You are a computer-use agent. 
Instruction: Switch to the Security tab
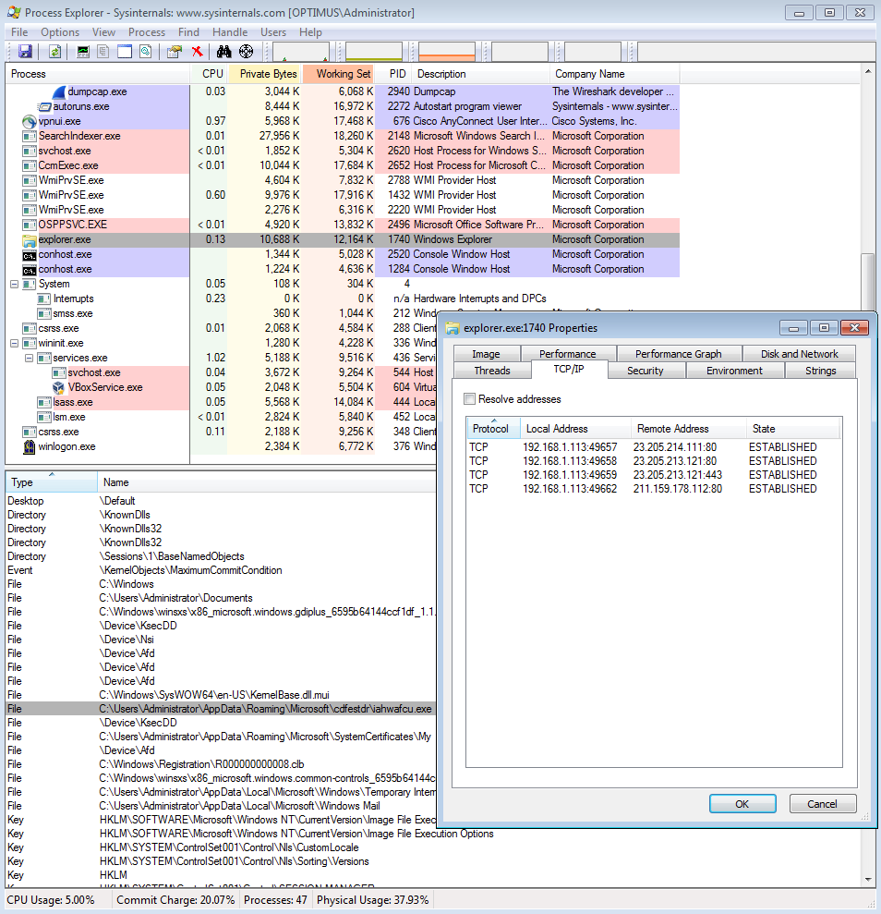646,371
